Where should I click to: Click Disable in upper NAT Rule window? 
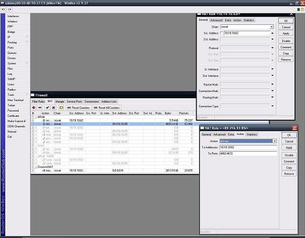pos(286,41)
